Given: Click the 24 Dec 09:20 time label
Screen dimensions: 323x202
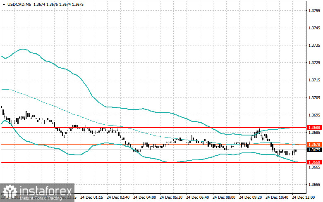Looking at the screenshot, I should pos(251,197).
